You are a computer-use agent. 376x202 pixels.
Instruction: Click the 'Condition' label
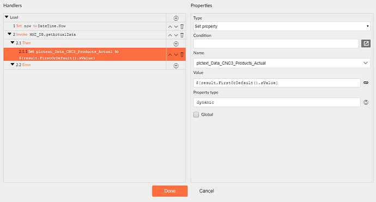pos(202,35)
